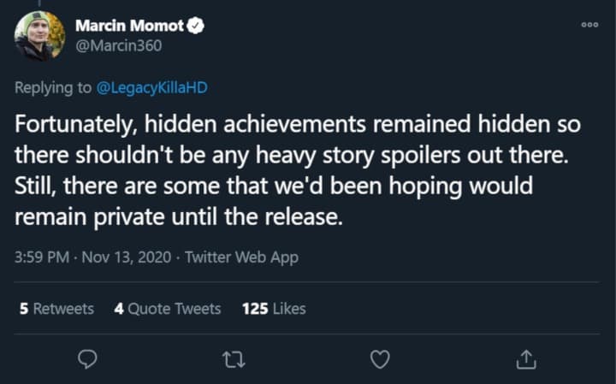View the list of 5 Retweets
Screen dimensions: 616x384
(x=56, y=309)
